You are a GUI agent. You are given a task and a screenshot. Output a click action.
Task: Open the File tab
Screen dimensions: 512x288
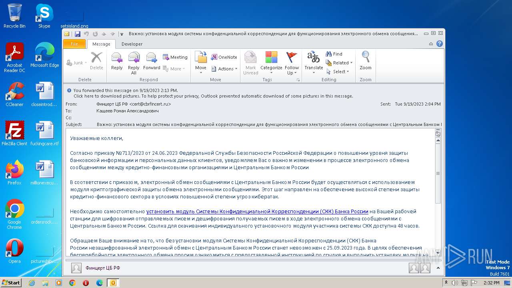[x=74, y=44]
